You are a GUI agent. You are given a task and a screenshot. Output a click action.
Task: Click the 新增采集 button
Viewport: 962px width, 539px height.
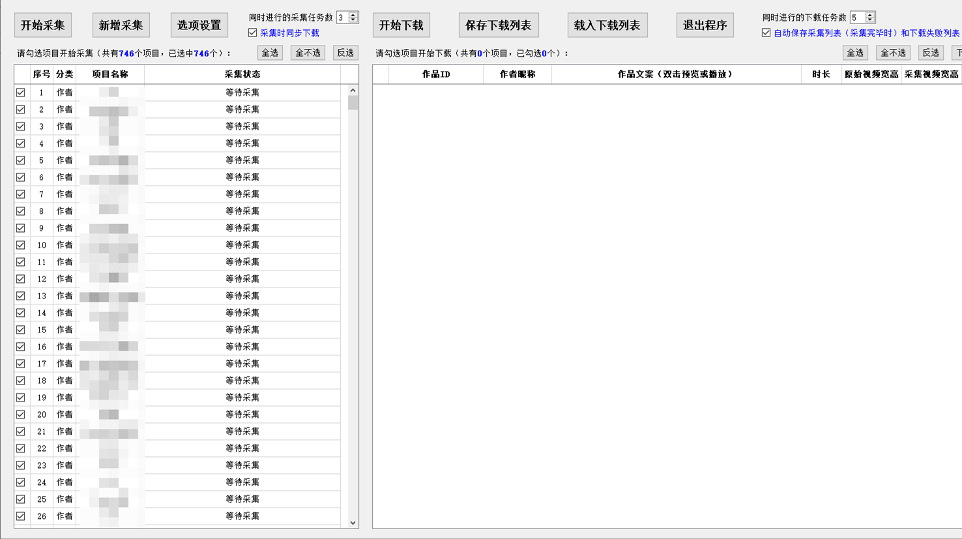121,25
